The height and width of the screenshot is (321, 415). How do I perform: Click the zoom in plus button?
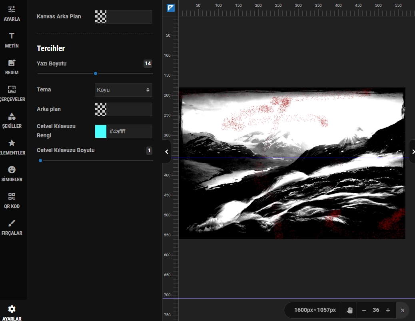click(388, 310)
